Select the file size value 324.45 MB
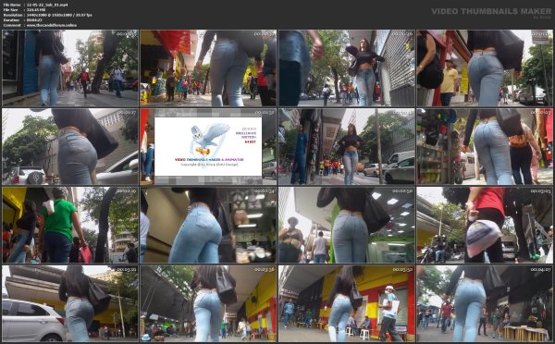This screenshot has height=344, width=555. click(36, 10)
